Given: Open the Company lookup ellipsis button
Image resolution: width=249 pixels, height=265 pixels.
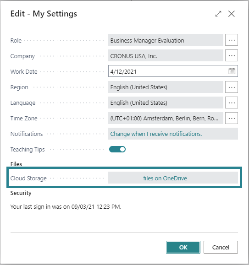Looking at the screenshot, I should click(232, 55).
